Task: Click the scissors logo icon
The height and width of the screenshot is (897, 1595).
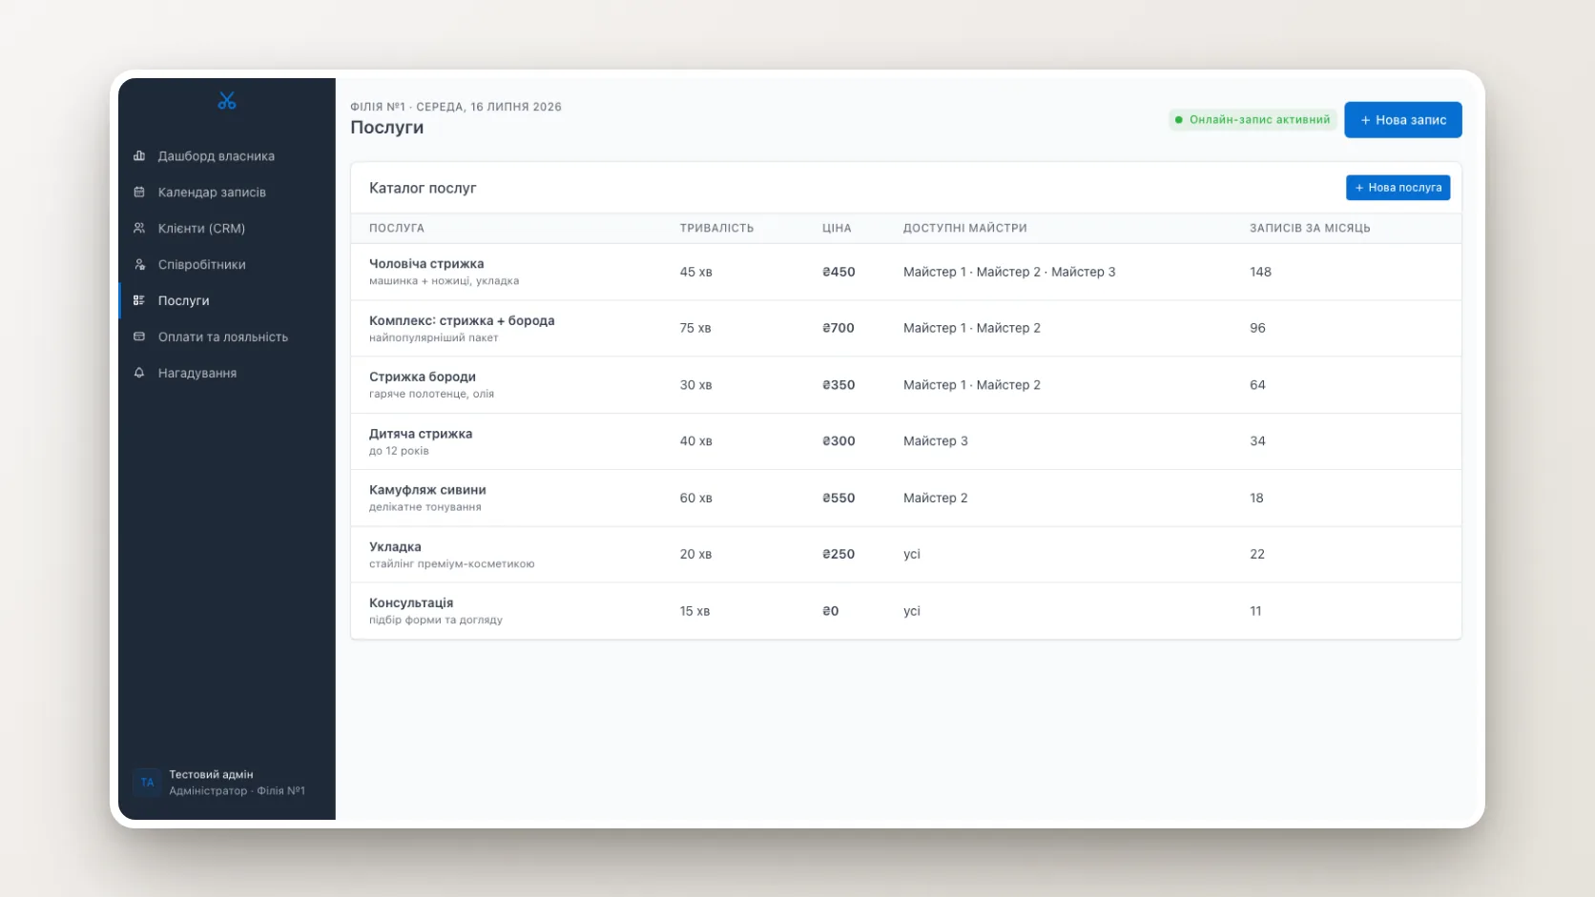Action: [x=227, y=100]
